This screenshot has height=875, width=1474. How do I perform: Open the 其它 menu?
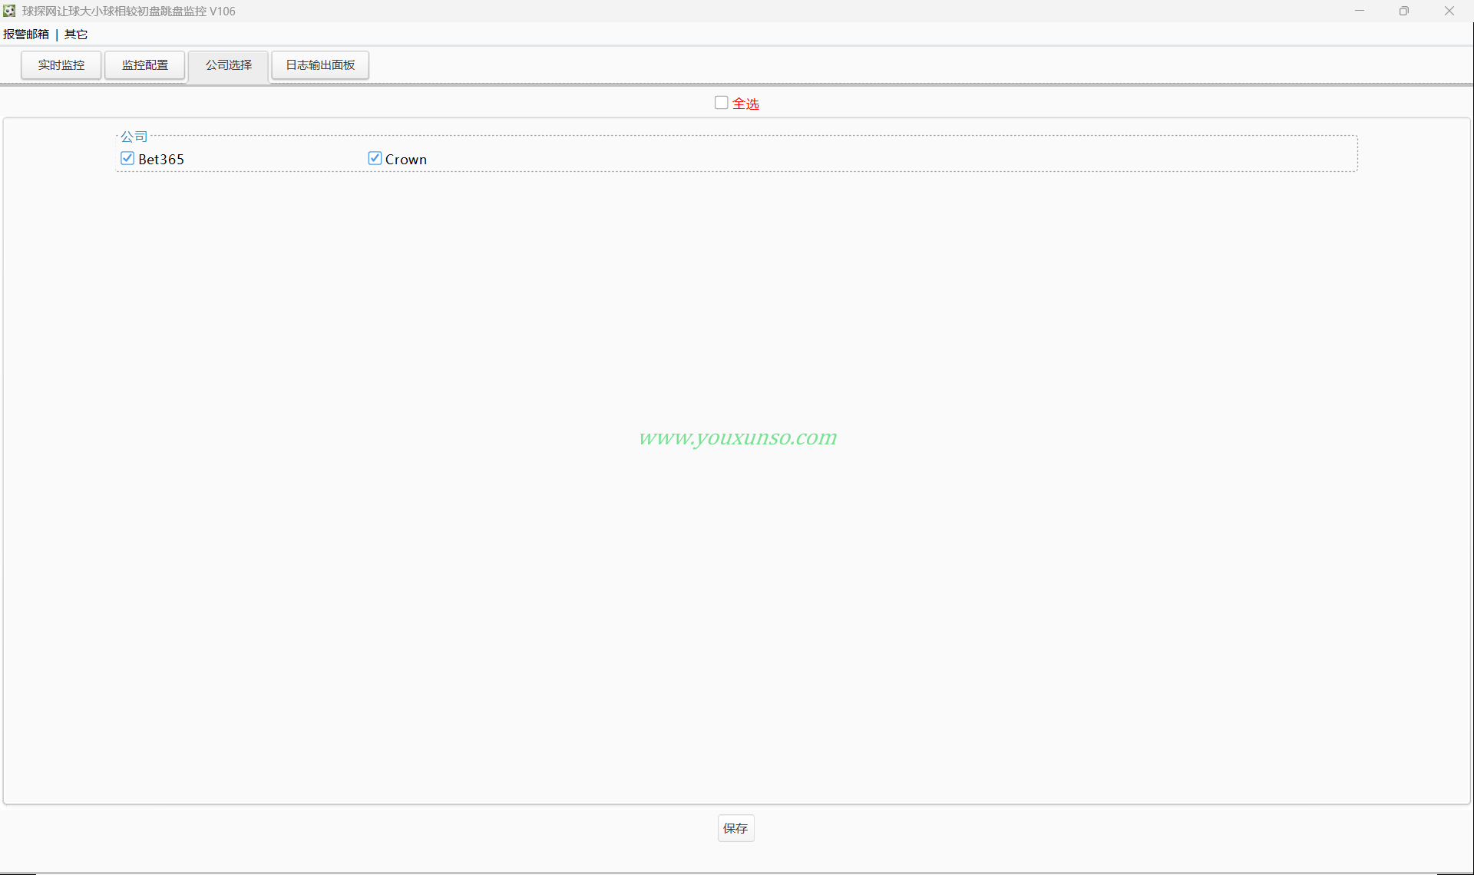76,35
